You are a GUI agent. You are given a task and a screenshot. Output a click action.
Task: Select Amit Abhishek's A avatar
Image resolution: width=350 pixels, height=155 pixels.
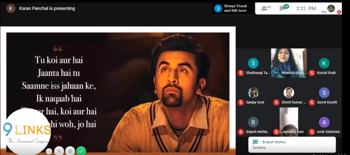coord(324,122)
